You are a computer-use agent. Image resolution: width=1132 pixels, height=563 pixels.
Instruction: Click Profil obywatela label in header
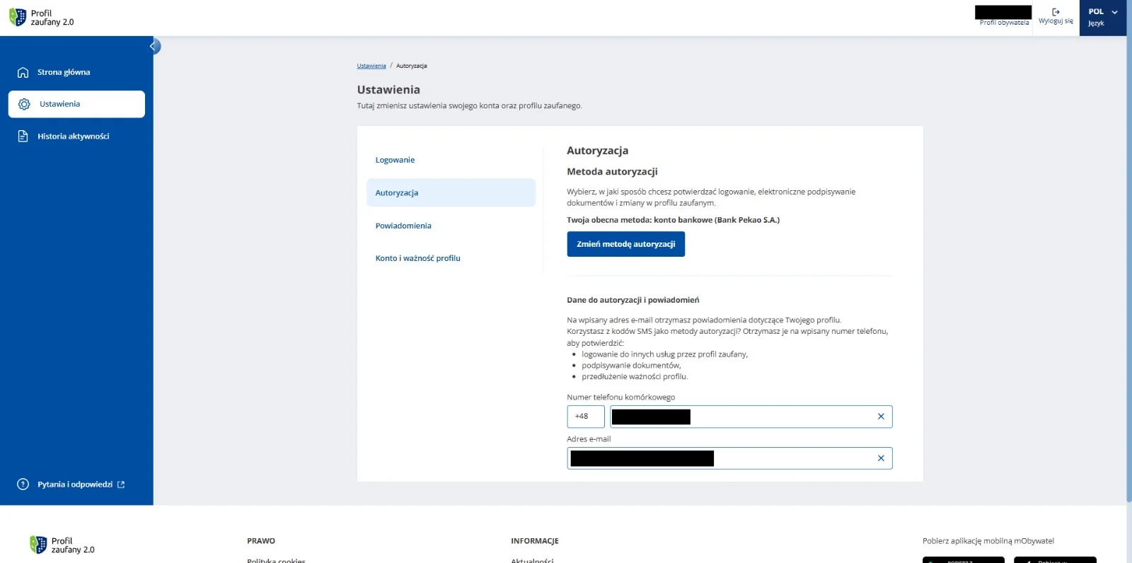click(1004, 23)
